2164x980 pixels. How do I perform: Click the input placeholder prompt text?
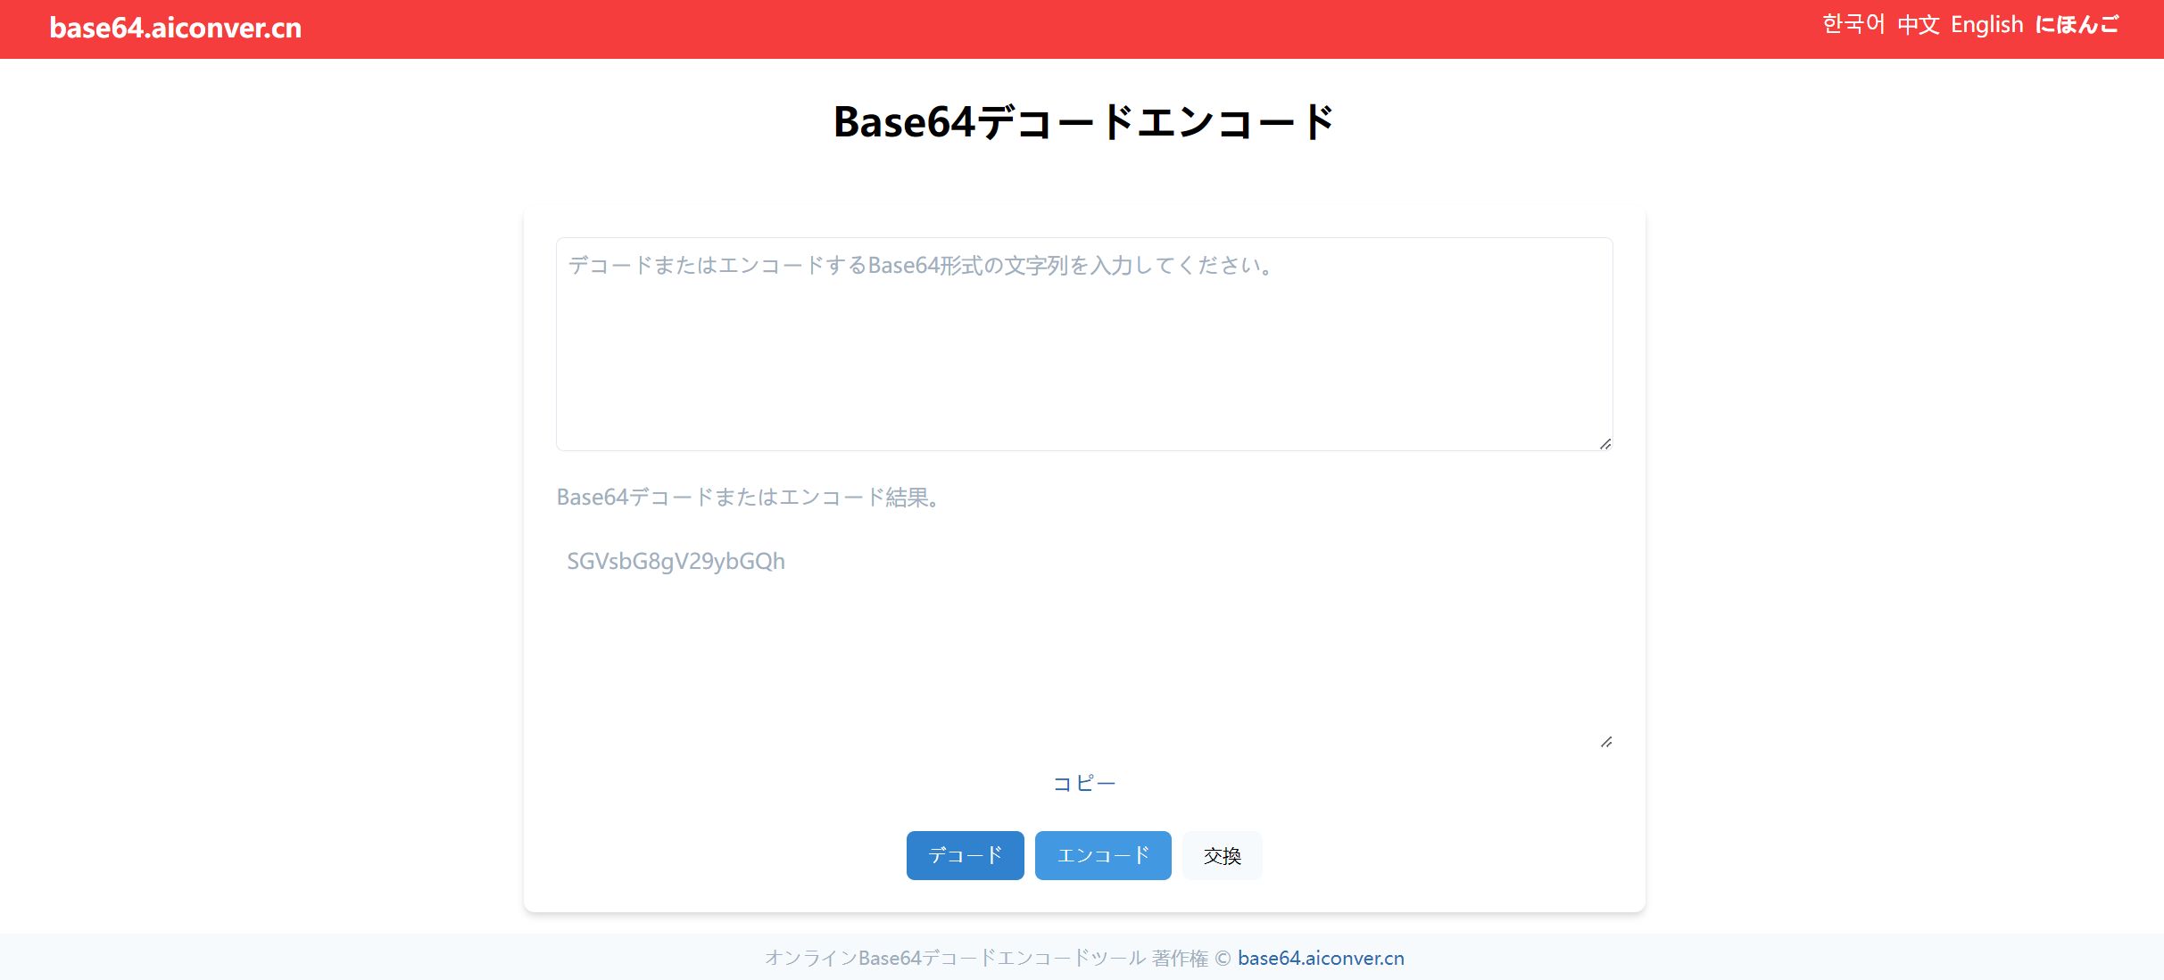click(920, 265)
